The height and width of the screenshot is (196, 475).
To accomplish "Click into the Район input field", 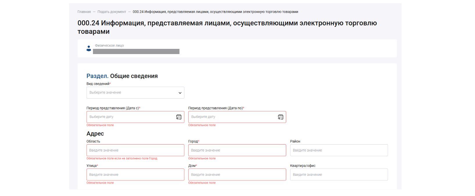I will [339, 150].
